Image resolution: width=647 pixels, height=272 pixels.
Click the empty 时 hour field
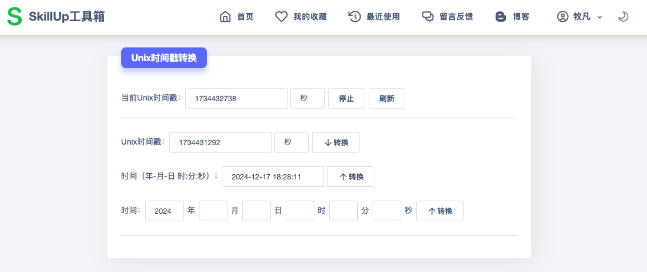point(300,211)
